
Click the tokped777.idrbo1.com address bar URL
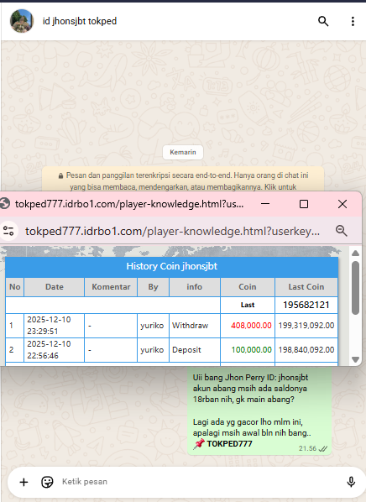pos(172,231)
